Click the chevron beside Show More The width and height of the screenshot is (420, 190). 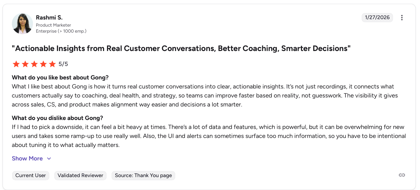pos(49,159)
